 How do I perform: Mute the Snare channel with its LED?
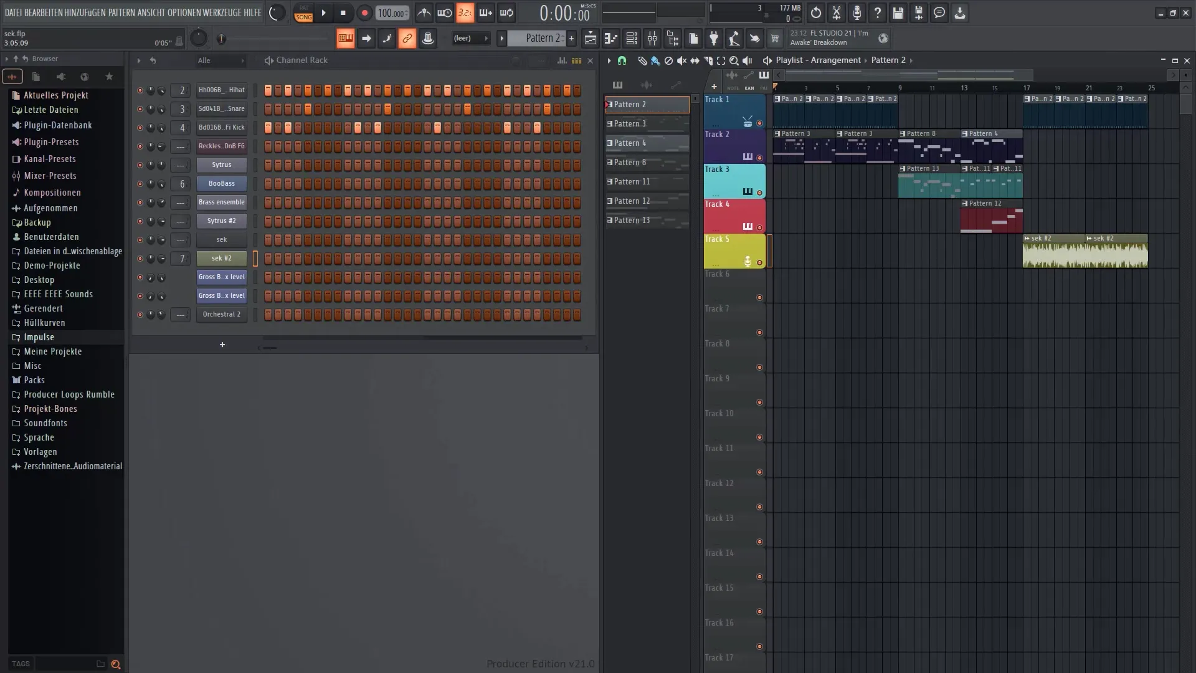140,109
